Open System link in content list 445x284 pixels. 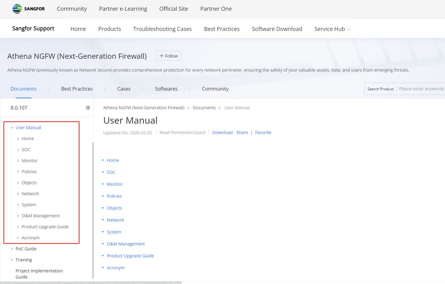pos(114,232)
